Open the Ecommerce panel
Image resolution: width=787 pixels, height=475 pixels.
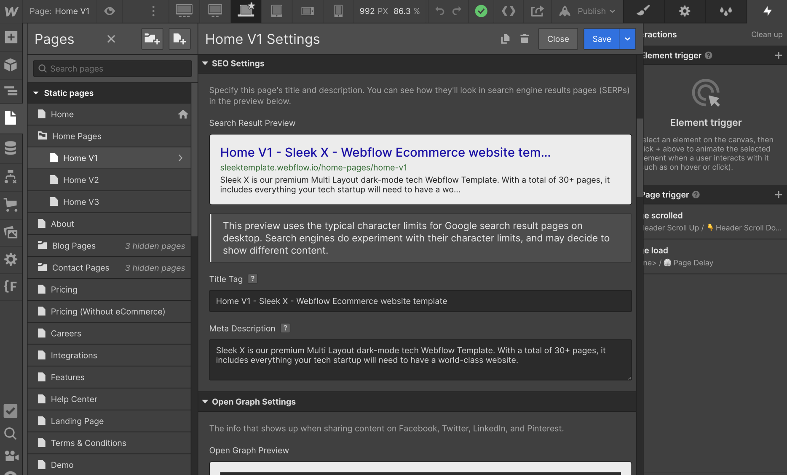[x=11, y=205]
